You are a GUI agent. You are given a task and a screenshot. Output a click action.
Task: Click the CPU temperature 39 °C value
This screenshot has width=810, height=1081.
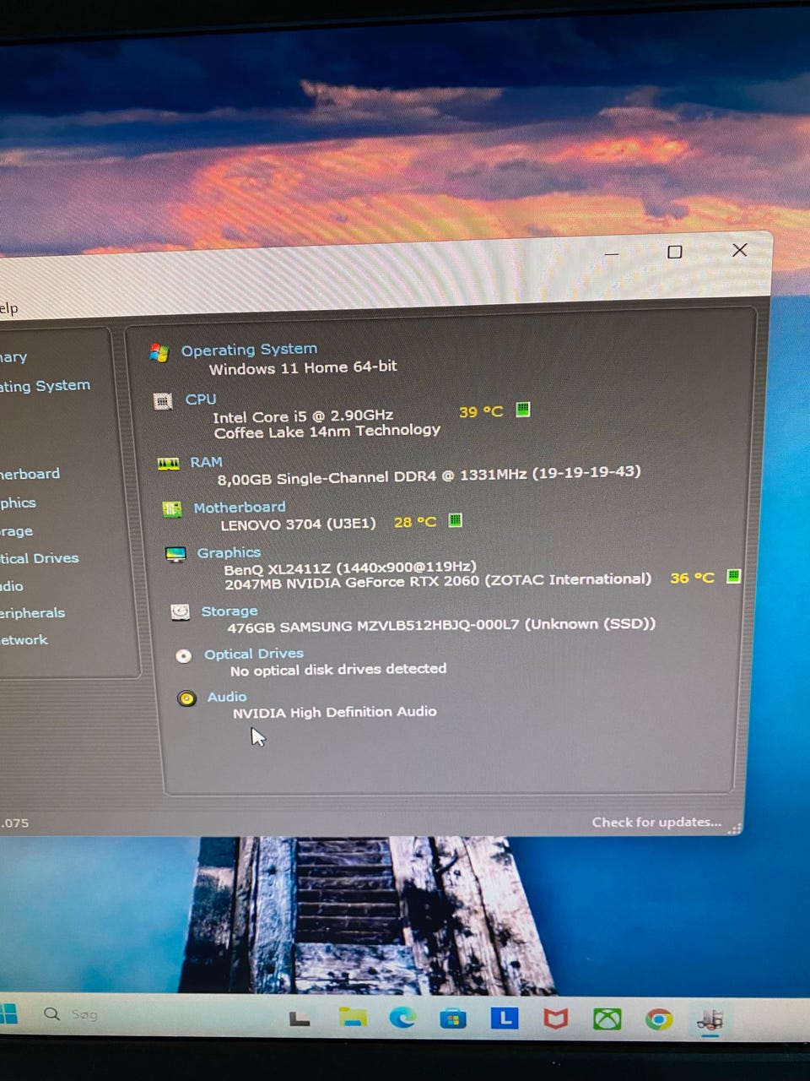(x=481, y=412)
